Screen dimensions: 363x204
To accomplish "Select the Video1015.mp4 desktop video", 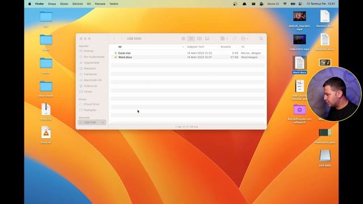I will pos(299,42).
